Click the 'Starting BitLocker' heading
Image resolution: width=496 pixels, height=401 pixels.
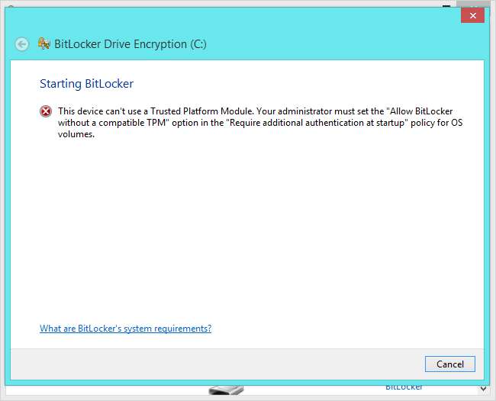pos(87,84)
